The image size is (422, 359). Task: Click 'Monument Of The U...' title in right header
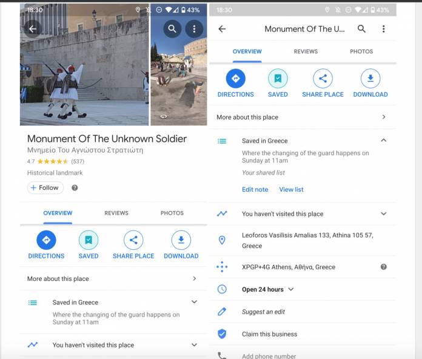click(304, 29)
